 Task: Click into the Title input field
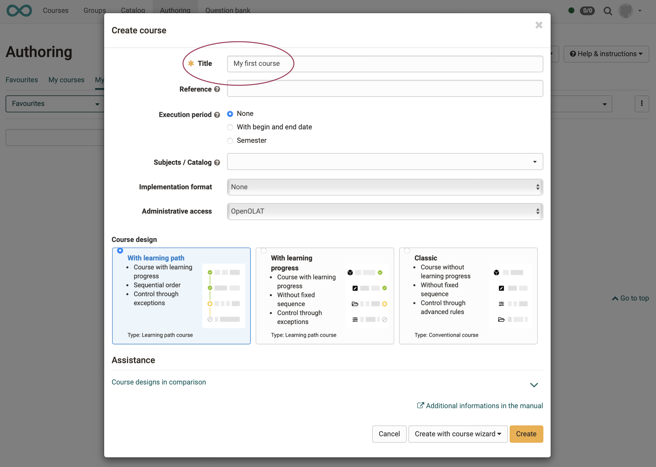385,64
